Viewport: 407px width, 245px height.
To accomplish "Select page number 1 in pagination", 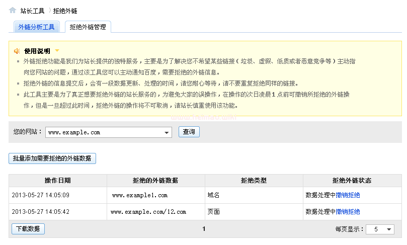I will [x=204, y=229].
